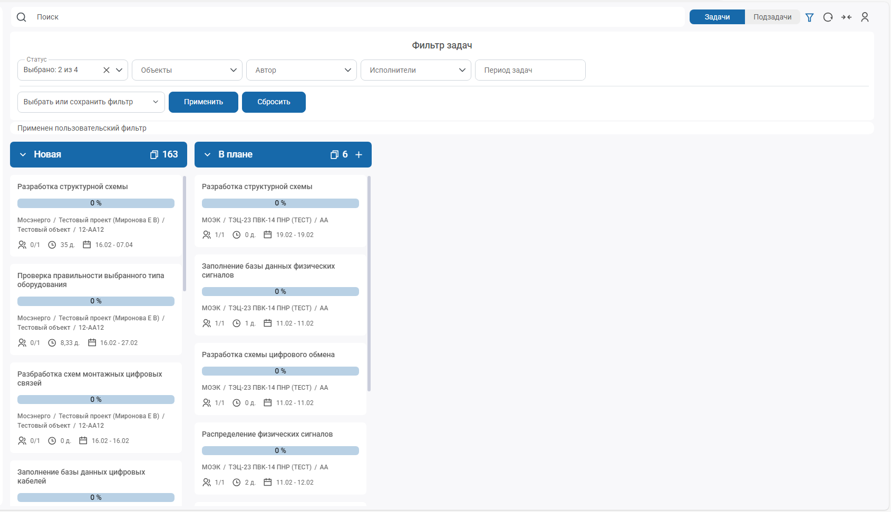Switch to the Подзадачи view
The height and width of the screenshot is (512, 891).
(x=772, y=17)
